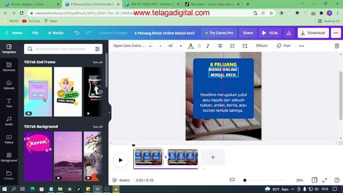Open the Open Sans Extra font dropdown
This screenshot has height=193, width=343.
(x=132, y=46)
